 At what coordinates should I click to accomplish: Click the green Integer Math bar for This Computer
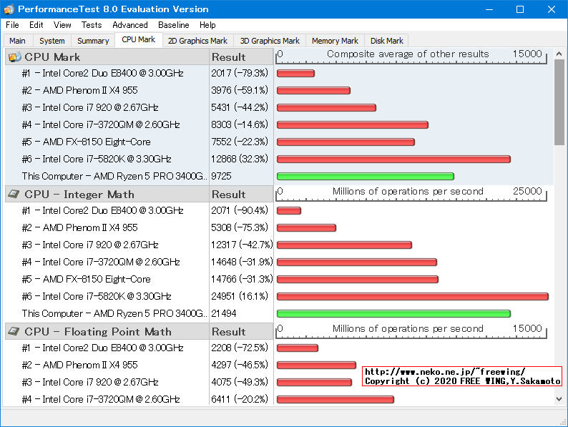pyautogui.click(x=393, y=314)
